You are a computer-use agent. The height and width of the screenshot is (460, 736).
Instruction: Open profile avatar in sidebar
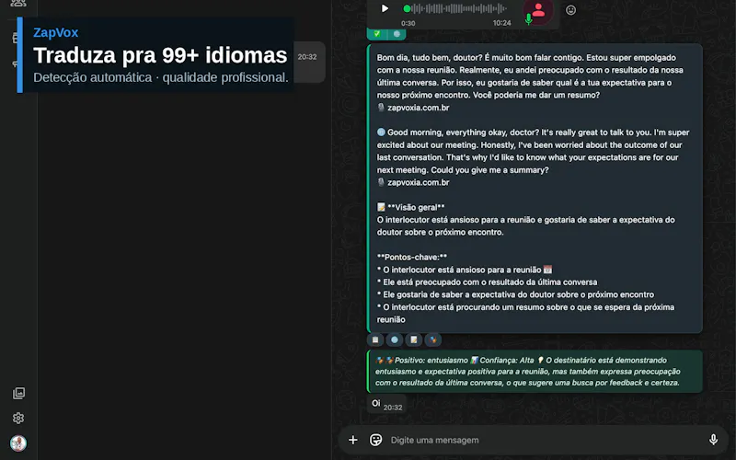click(18, 443)
